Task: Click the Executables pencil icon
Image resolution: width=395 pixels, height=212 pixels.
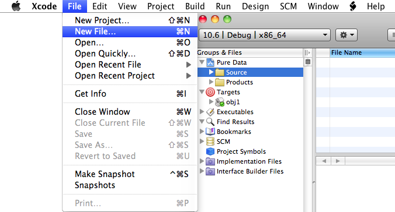Action: point(210,112)
